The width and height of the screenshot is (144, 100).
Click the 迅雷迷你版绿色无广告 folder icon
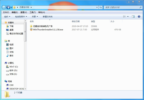(31, 26)
